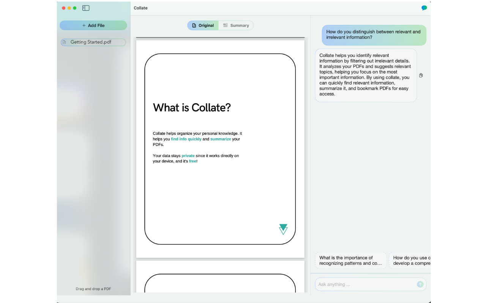Click the 'What is Collate?' heading
Image resolution: width=486 pixels, height=303 pixels.
[192, 108]
